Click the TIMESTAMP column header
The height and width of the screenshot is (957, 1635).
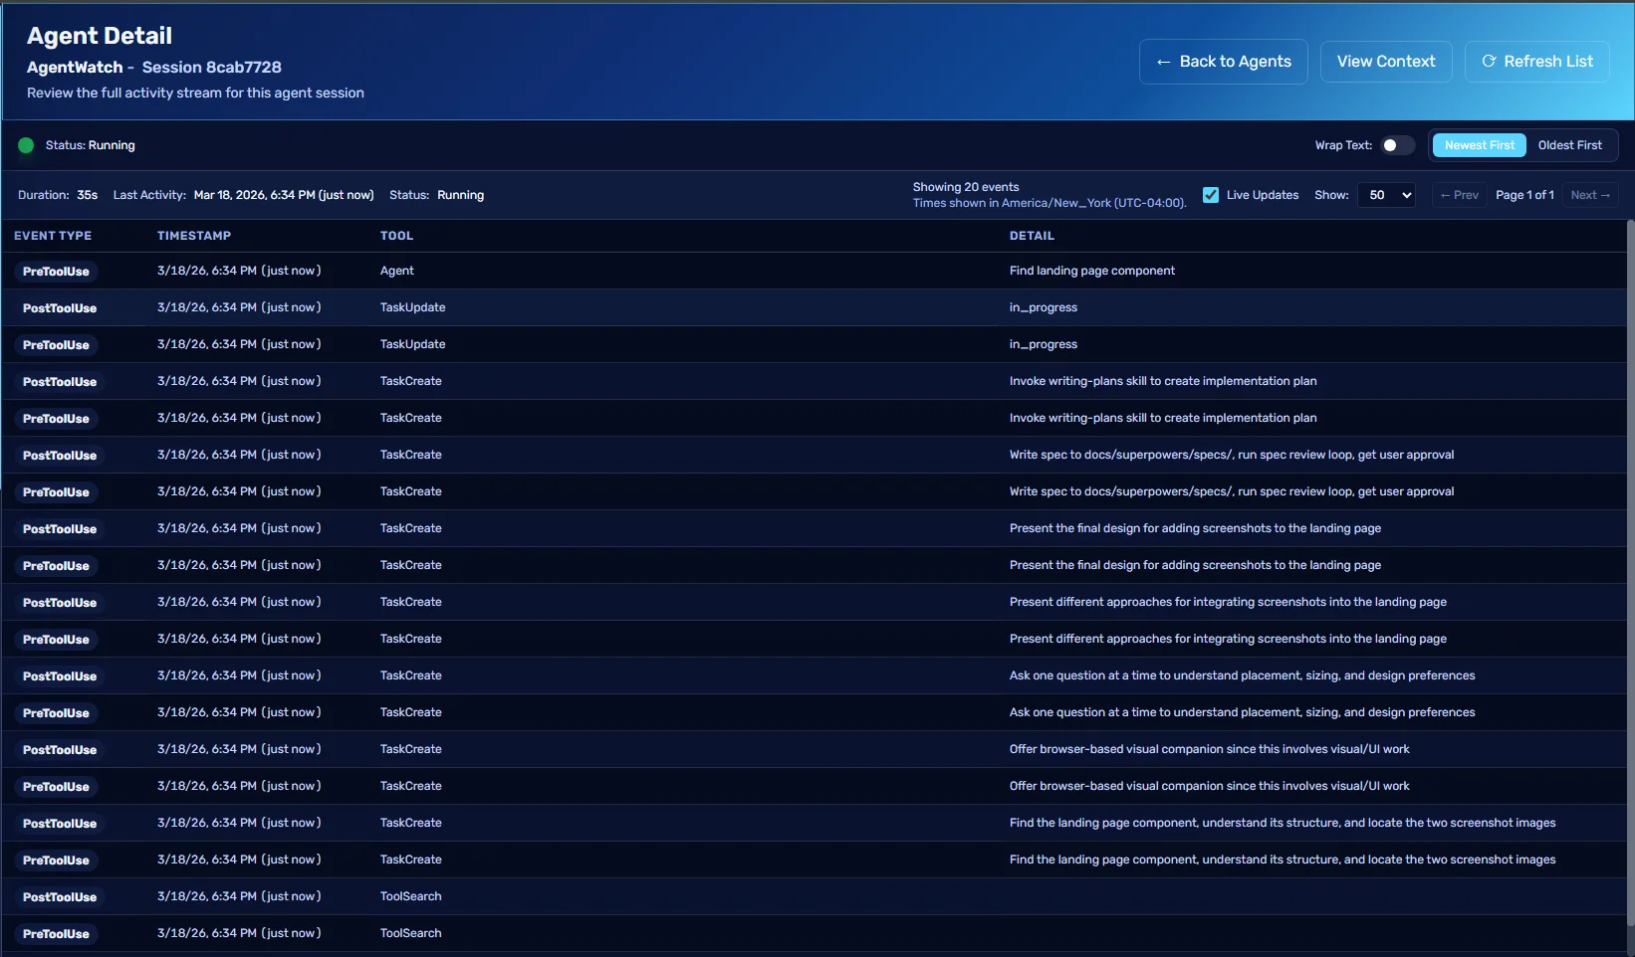pyautogui.click(x=194, y=236)
